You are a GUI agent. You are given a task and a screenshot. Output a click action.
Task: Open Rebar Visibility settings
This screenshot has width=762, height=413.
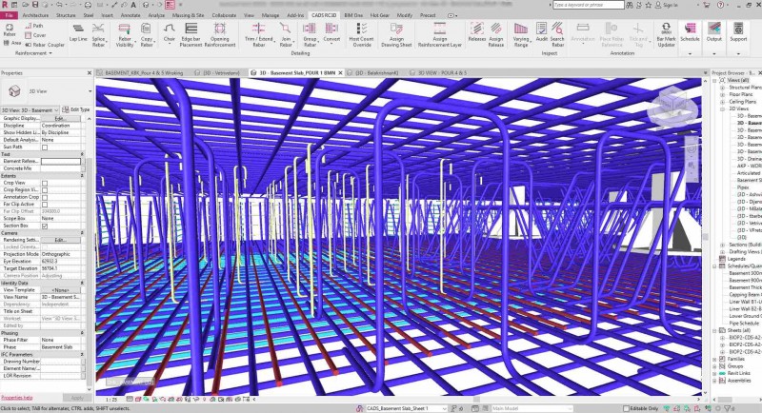125,34
